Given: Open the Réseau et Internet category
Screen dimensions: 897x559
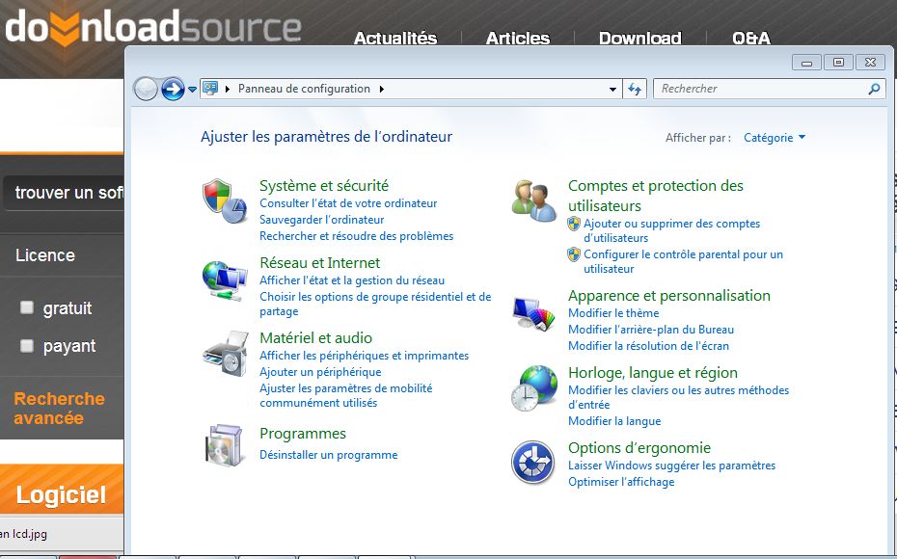Looking at the screenshot, I should [x=320, y=263].
